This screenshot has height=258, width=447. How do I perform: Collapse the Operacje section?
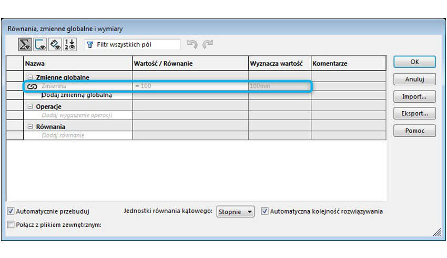point(30,106)
